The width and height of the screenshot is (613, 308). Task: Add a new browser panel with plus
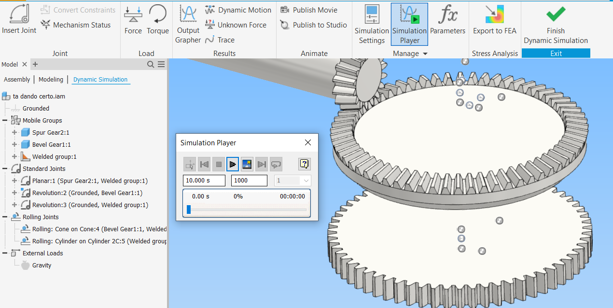(35, 64)
